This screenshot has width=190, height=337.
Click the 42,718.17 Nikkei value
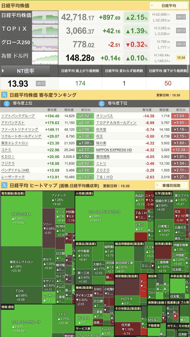78,17
